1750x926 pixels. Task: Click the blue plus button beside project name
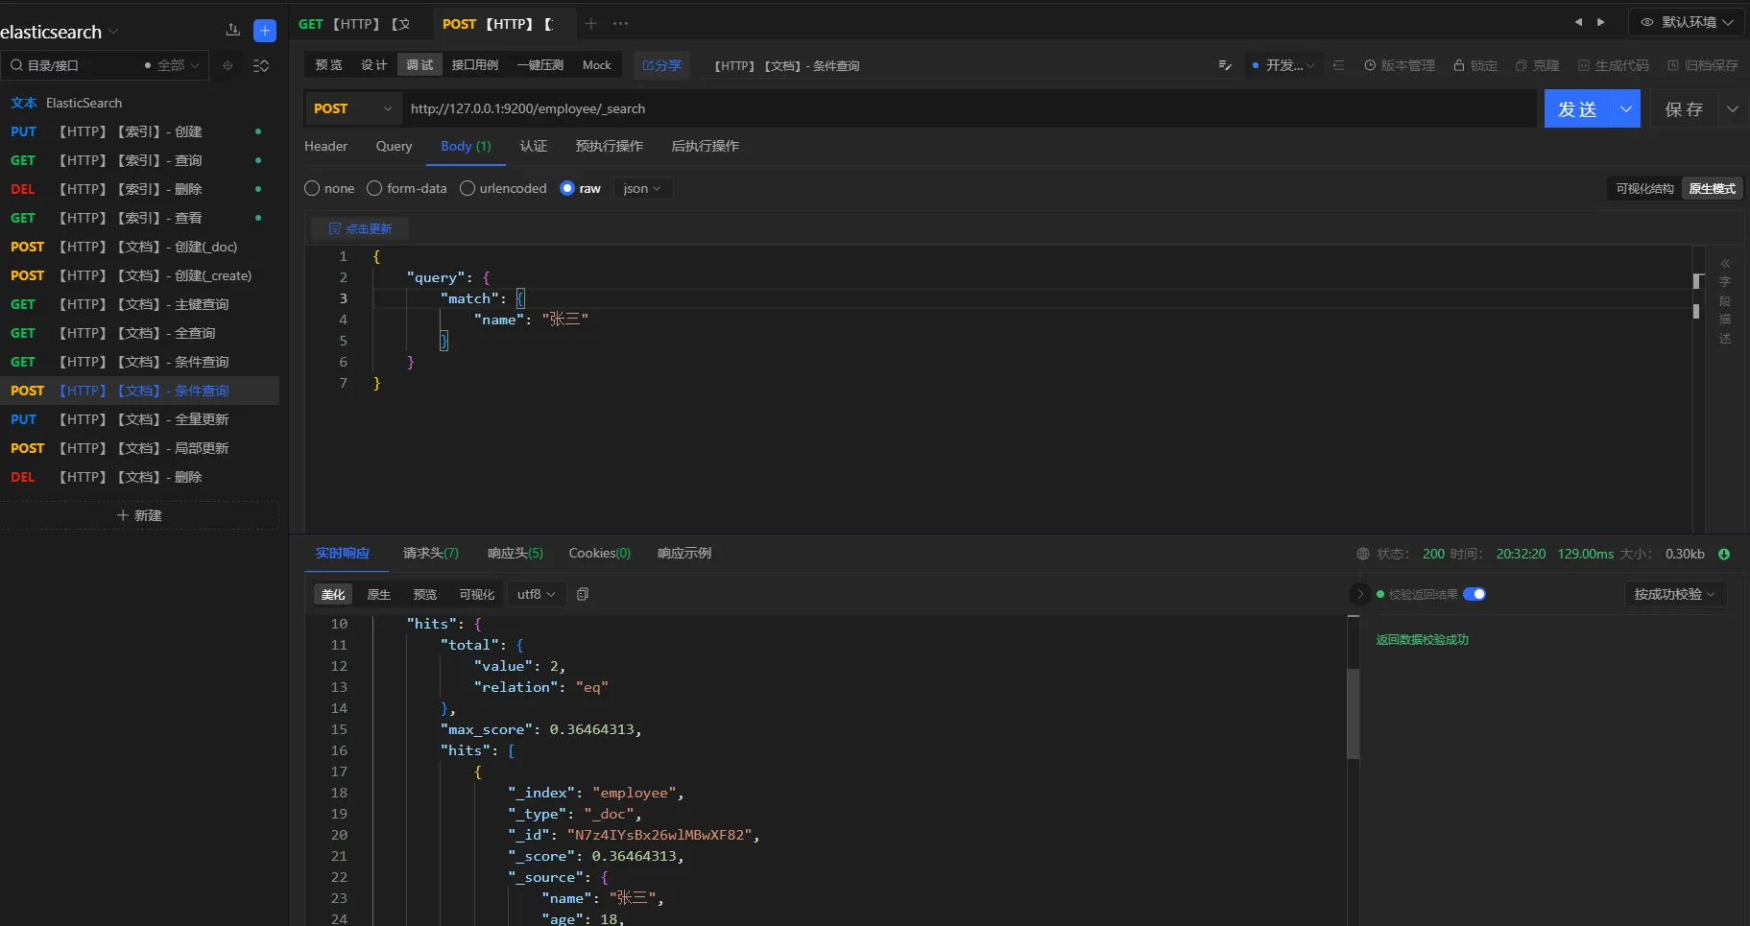(265, 31)
